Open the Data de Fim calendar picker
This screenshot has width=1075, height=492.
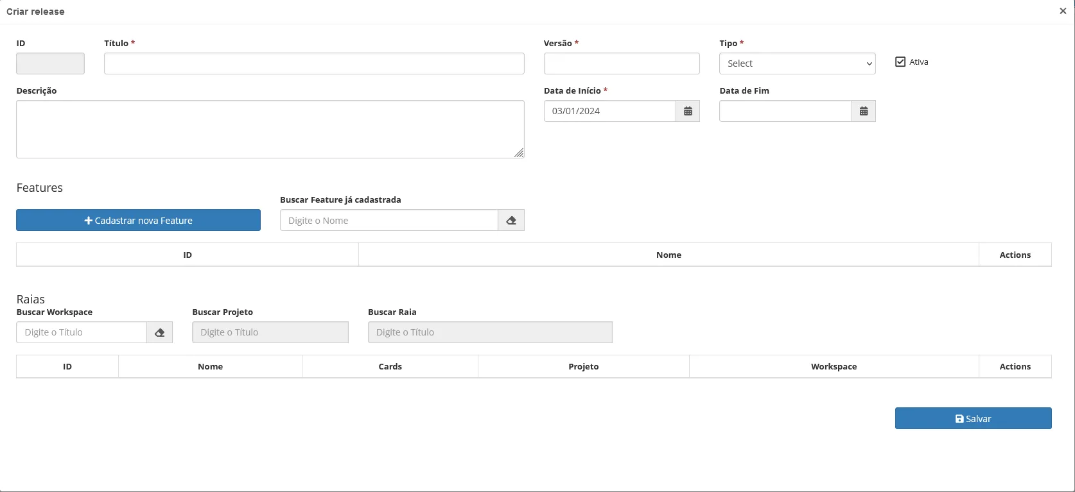(x=864, y=111)
